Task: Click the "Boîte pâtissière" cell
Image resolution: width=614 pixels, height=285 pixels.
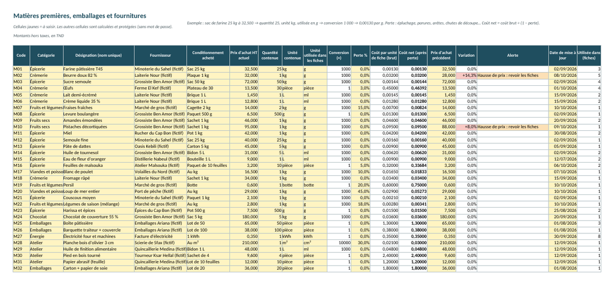Action: [99, 223]
